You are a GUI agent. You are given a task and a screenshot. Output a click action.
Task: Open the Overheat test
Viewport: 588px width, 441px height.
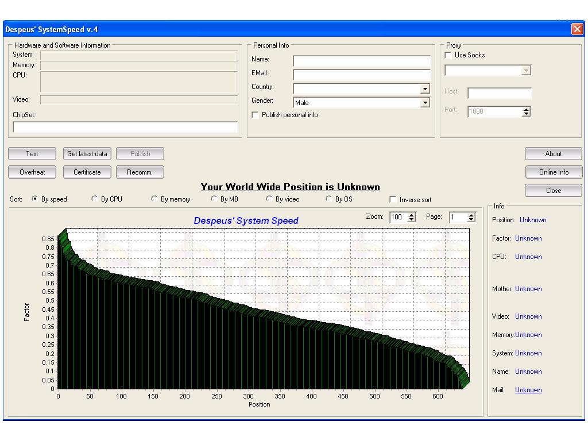32,172
